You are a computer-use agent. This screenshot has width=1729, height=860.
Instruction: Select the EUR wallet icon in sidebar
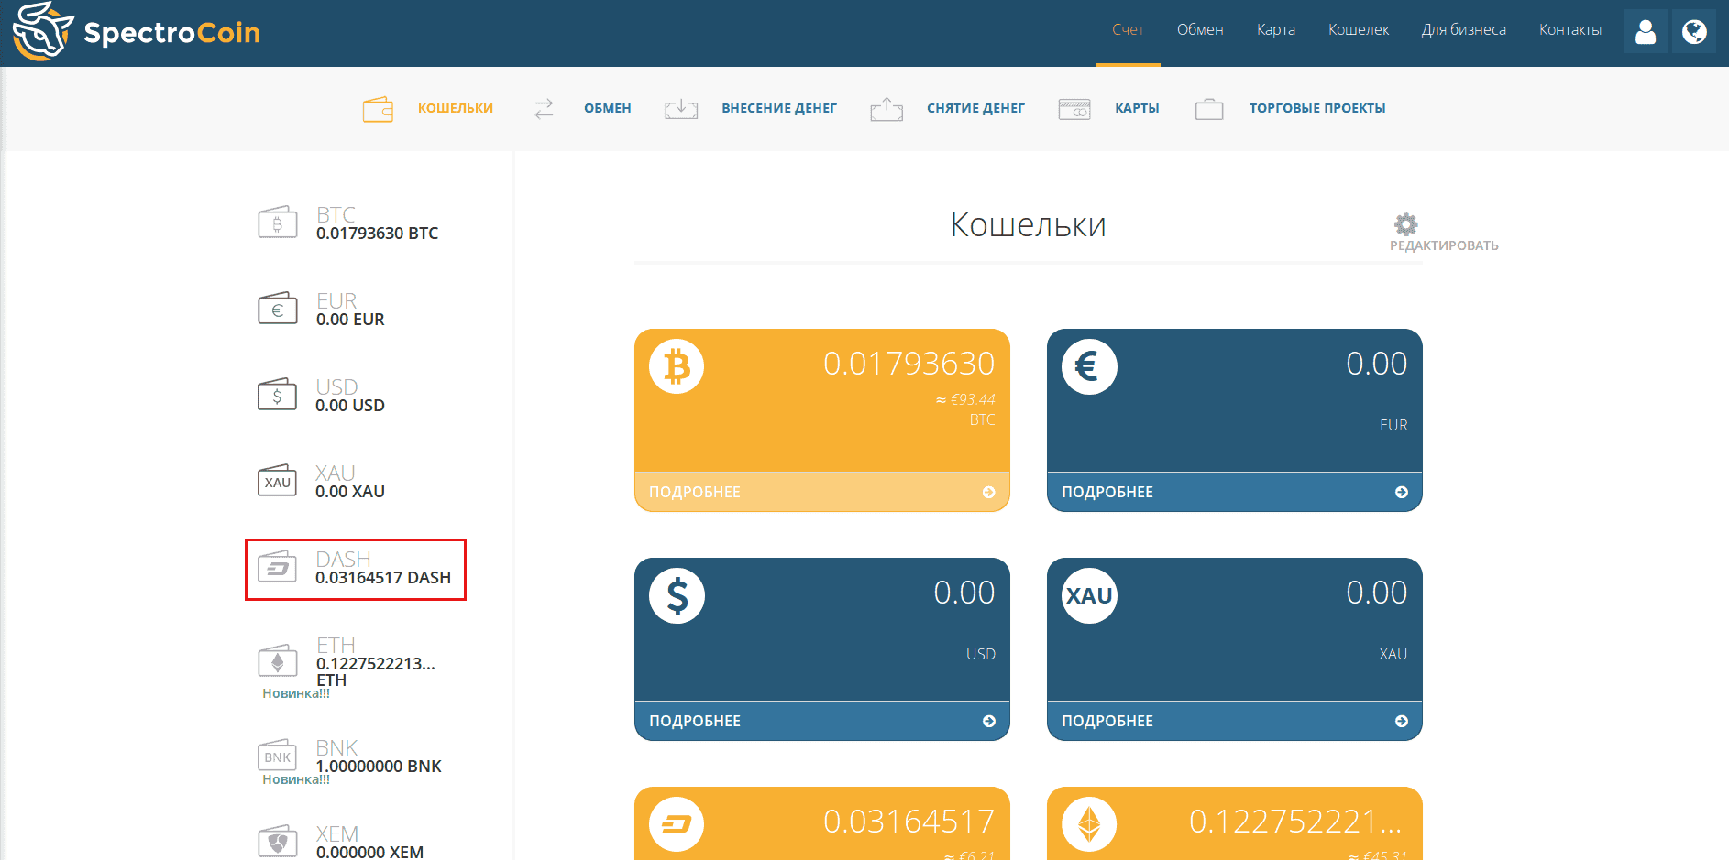pyautogui.click(x=278, y=309)
